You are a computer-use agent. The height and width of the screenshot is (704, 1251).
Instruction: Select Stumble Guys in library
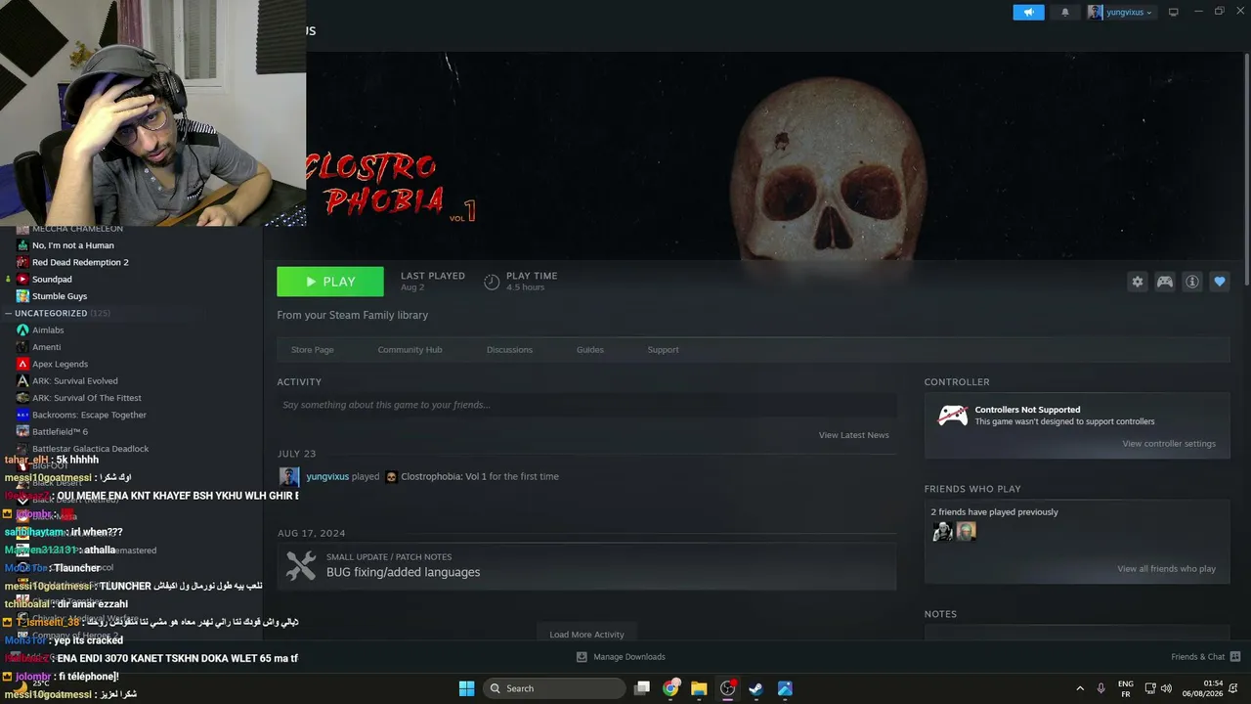(x=60, y=296)
